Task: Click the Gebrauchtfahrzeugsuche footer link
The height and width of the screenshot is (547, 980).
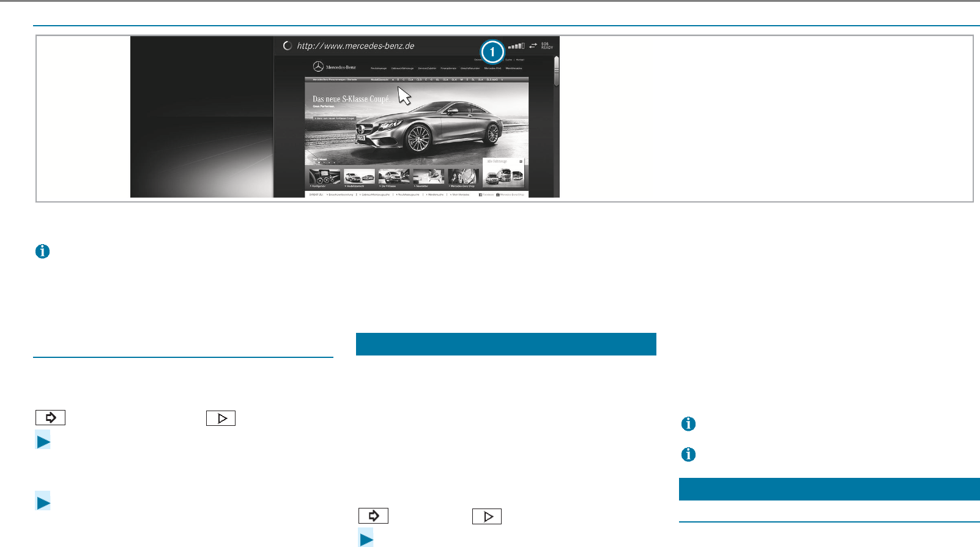Action: tap(375, 195)
